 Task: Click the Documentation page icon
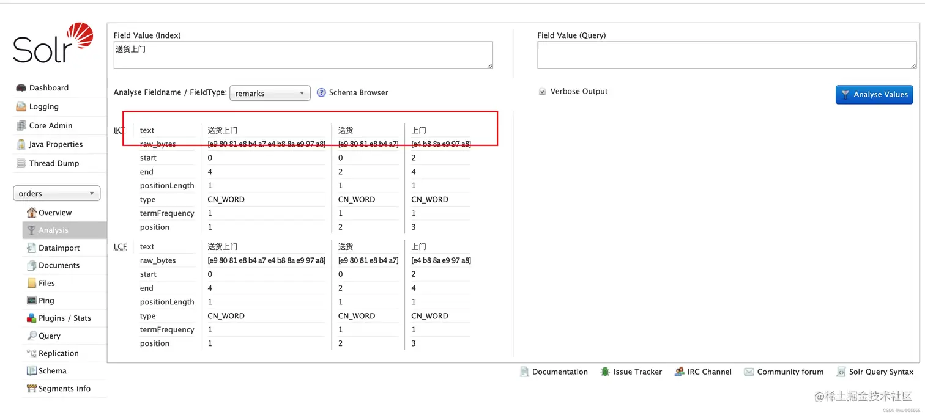pos(524,372)
